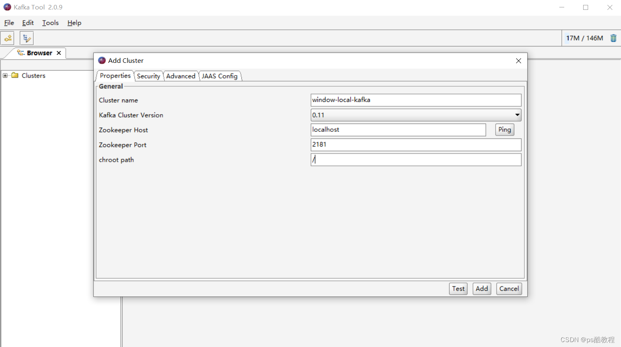Open the File menu
621x347 pixels.
[x=9, y=23]
